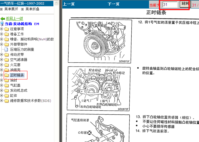This screenshot has height=142, width=199.
Task: Expand the 注意事项 tree node
Action: coord(1,29)
